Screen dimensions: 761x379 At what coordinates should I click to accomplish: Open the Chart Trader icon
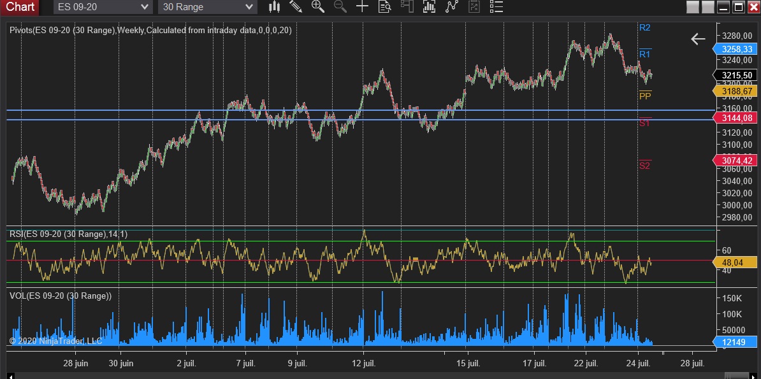(x=407, y=7)
